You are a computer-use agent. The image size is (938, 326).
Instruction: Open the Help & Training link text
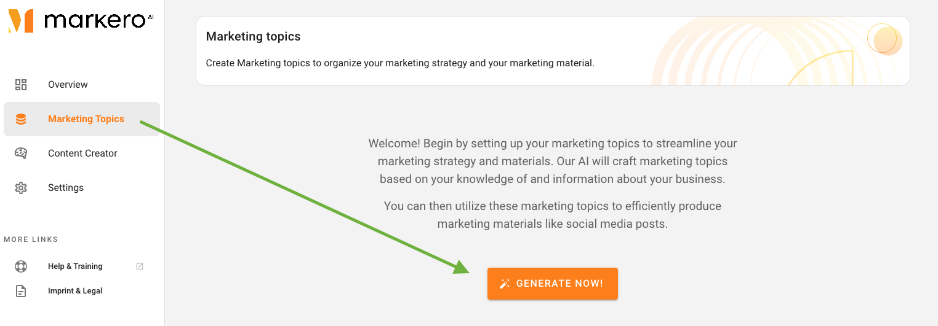[75, 266]
